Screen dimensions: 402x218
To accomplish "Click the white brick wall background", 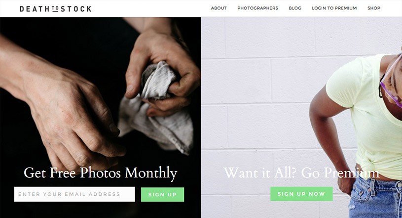I will click(256, 103).
